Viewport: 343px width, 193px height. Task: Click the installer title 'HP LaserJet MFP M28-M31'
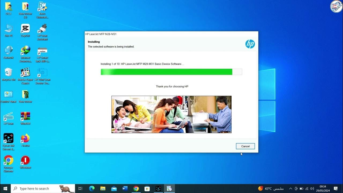[101, 34]
